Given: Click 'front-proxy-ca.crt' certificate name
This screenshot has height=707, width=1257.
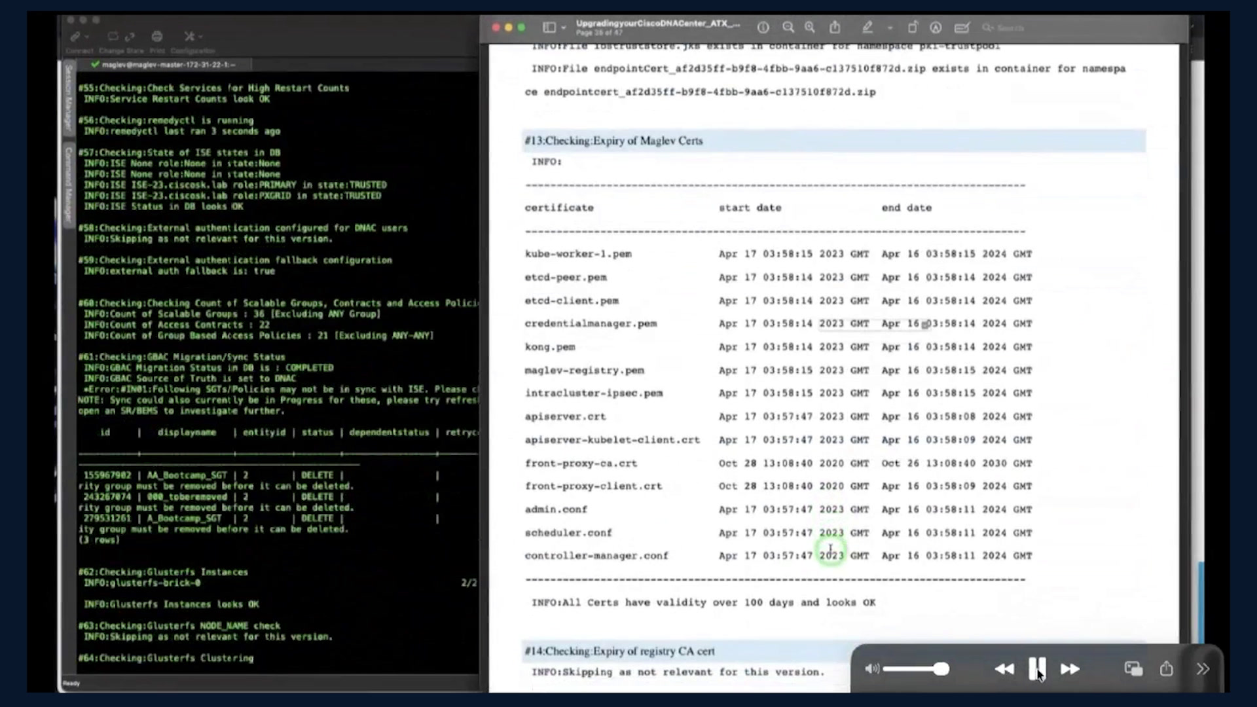Looking at the screenshot, I should point(581,463).
